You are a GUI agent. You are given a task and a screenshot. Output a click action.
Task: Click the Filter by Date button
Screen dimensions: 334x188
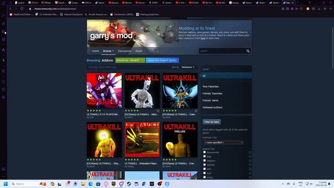click(211, 122)
